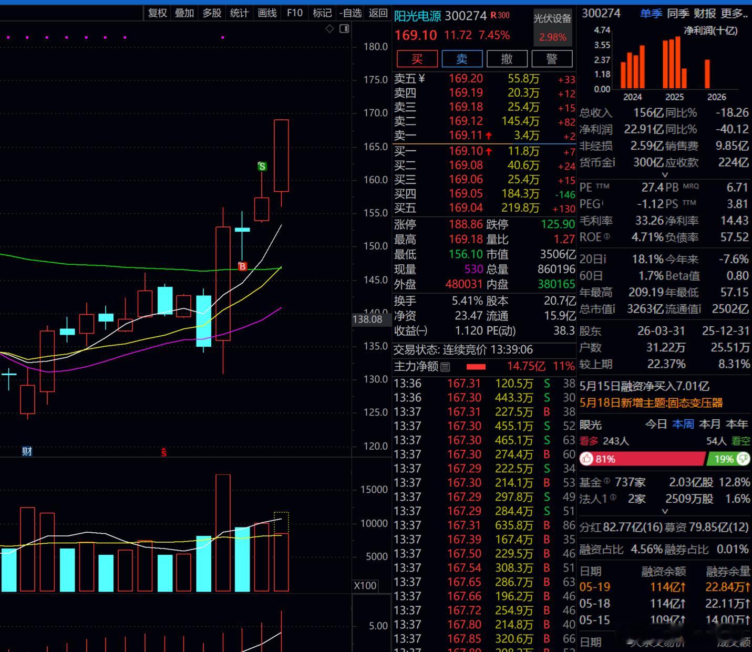Click the red up arrow beside 卖一 price
This screenshot has width=752, height=652.
coord(489,136)
